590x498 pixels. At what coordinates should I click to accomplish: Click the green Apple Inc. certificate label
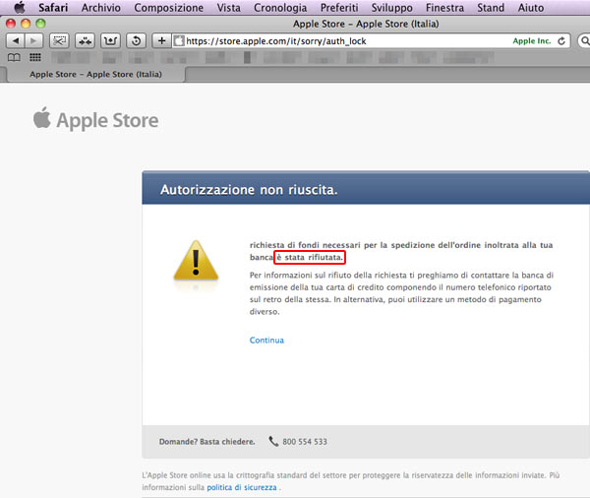point(532,41)
